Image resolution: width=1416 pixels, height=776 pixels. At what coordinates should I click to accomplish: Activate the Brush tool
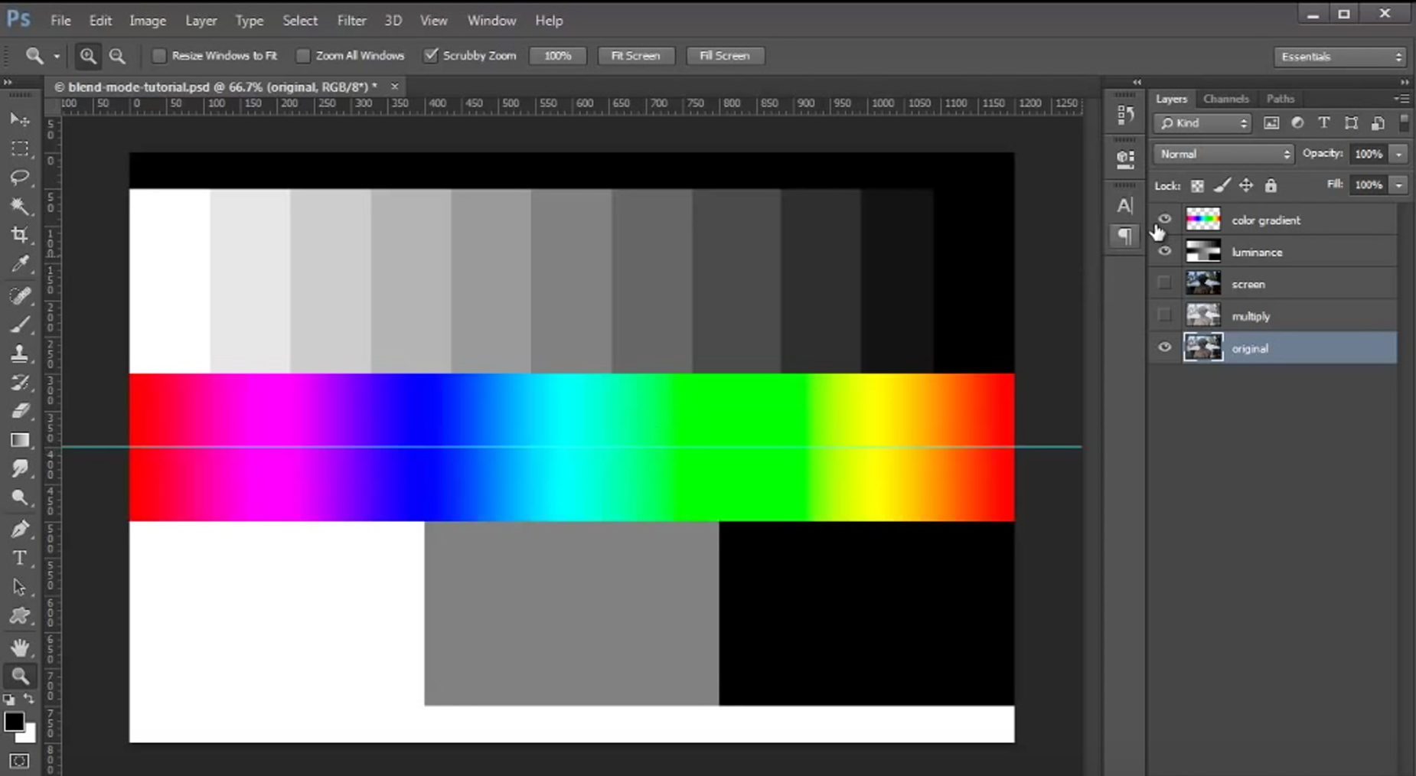tap(19, 324)
